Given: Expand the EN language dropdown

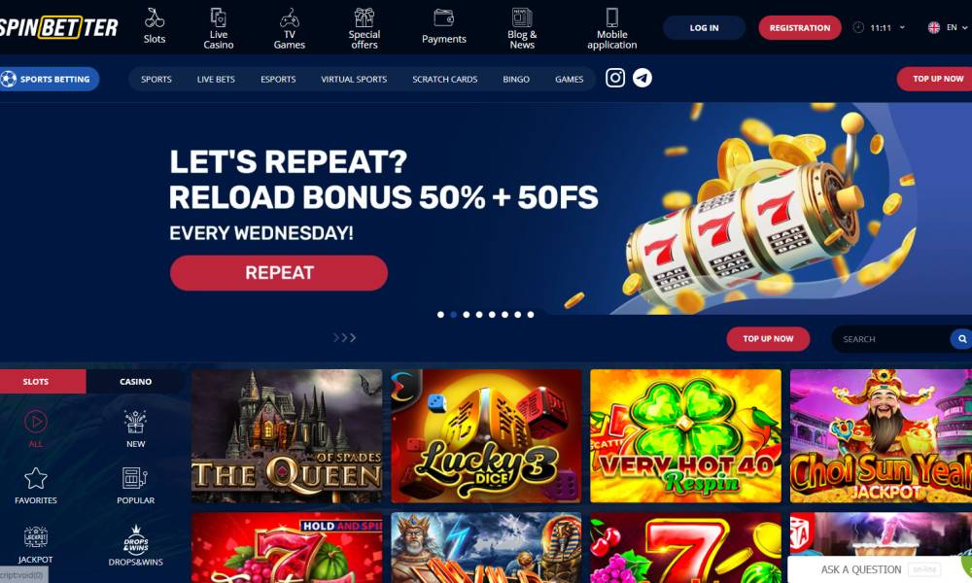Looking at the screenshot, I should pos(948,27).
